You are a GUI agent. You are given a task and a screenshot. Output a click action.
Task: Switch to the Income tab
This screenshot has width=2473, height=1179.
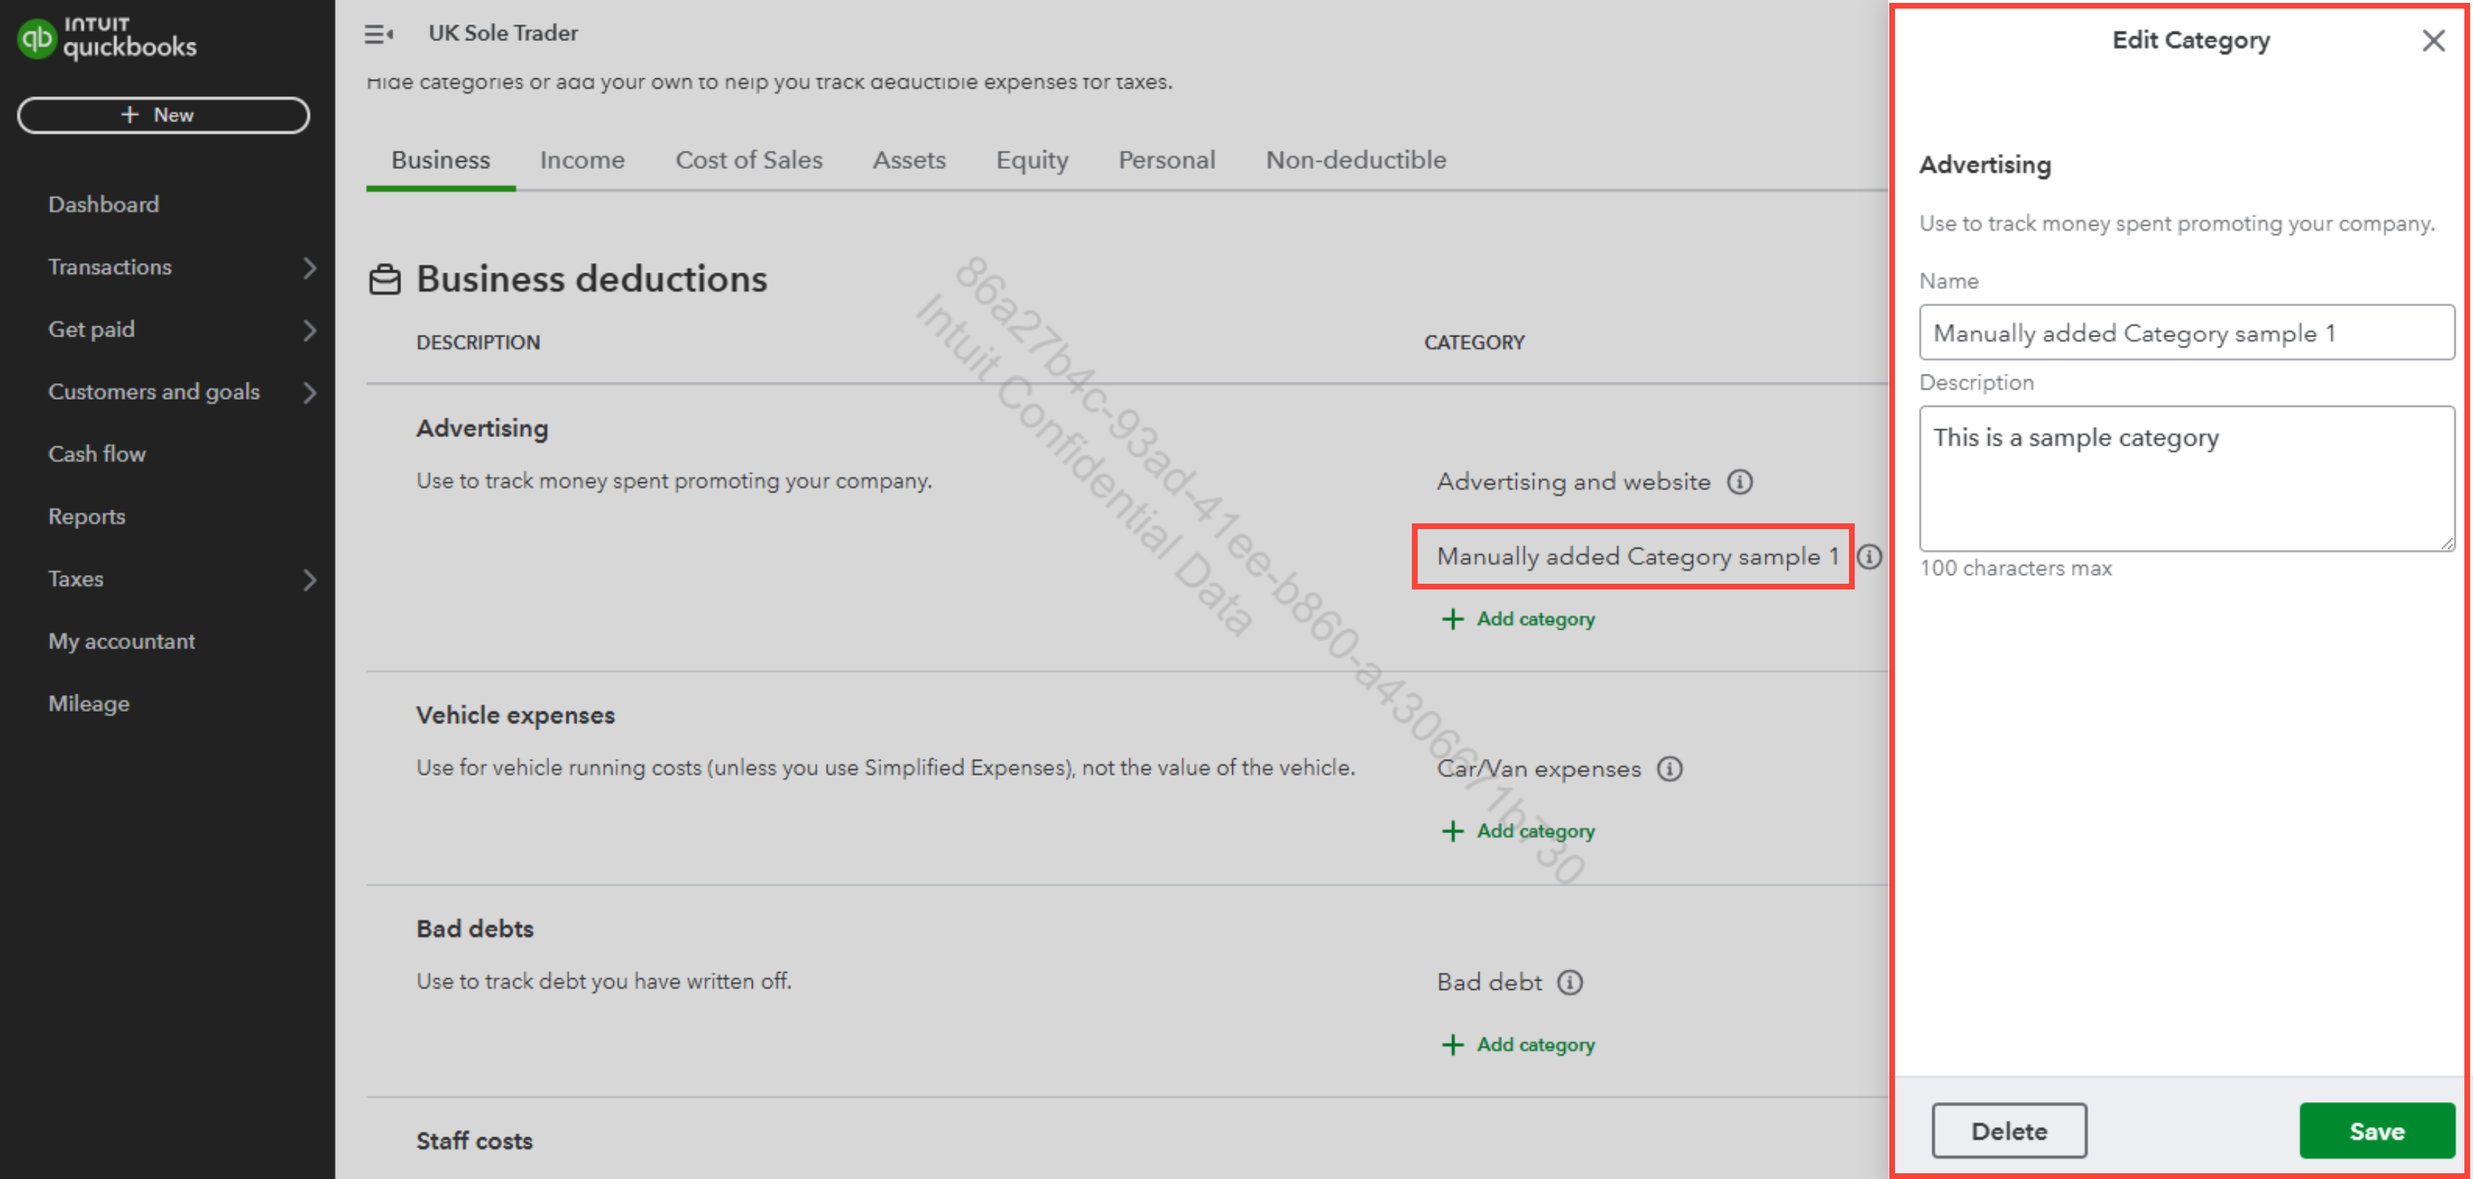click(582, 160)
